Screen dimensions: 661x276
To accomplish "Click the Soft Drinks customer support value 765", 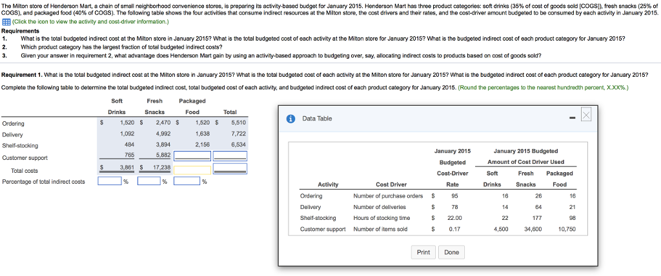I will click(x=130, y=155).
